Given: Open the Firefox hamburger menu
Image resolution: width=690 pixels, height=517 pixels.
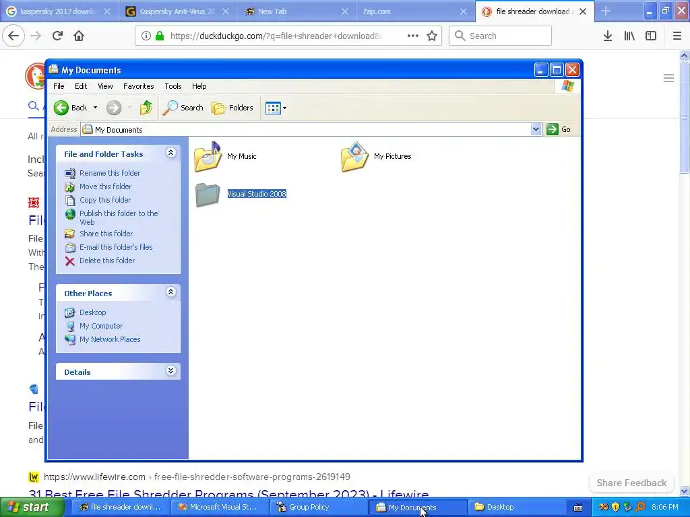Looking at the screenshot, I should pos(677,36).
